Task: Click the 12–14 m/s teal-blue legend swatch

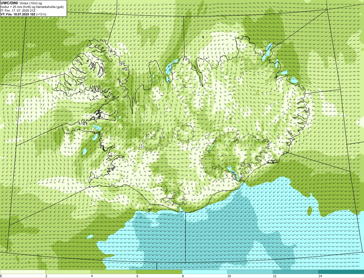Action: pos(296,272)
